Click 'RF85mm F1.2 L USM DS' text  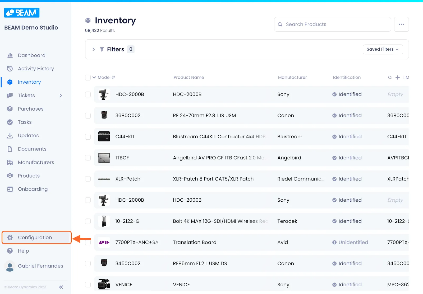pyautogui.click(x=200, y=263)
